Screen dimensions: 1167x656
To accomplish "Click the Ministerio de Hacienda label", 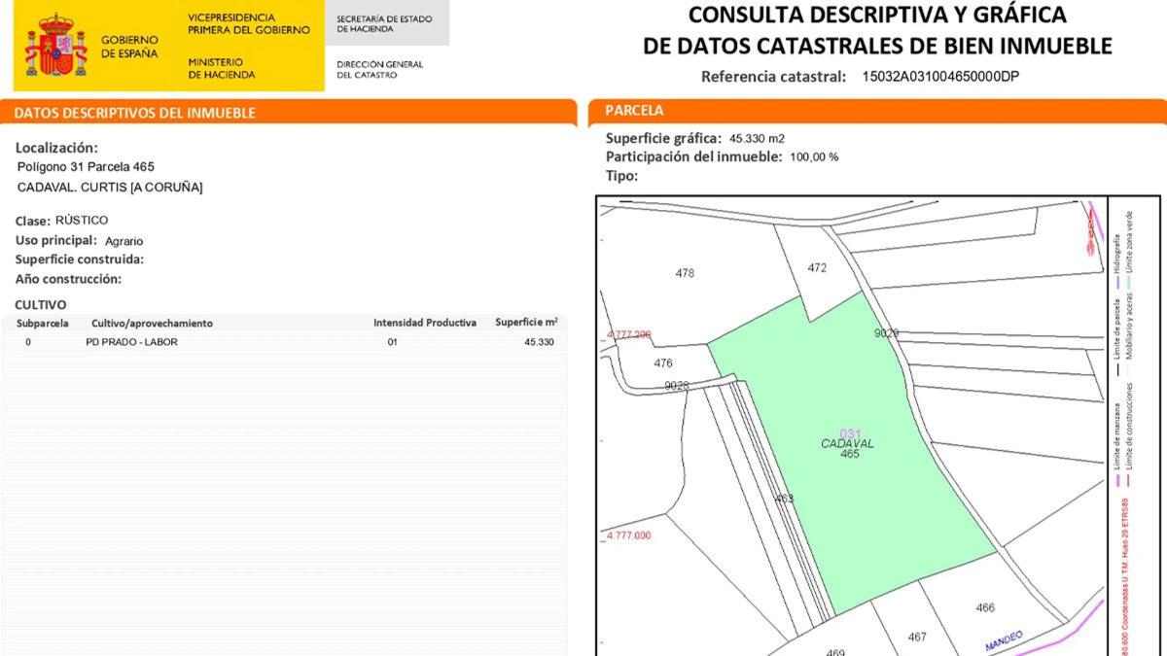I will click(x=222, y=68).
